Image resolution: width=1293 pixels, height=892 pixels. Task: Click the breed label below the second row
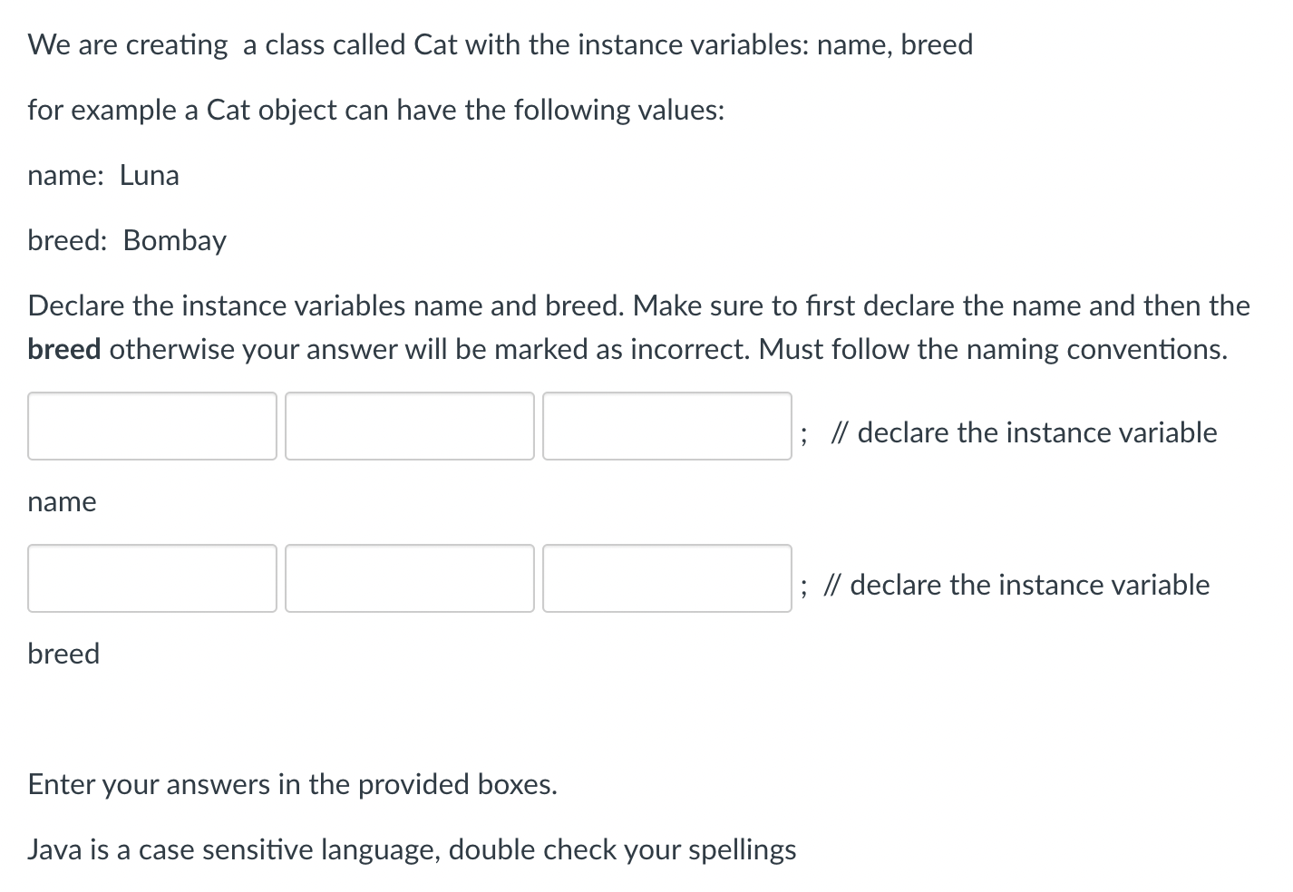tap(63, 654)
